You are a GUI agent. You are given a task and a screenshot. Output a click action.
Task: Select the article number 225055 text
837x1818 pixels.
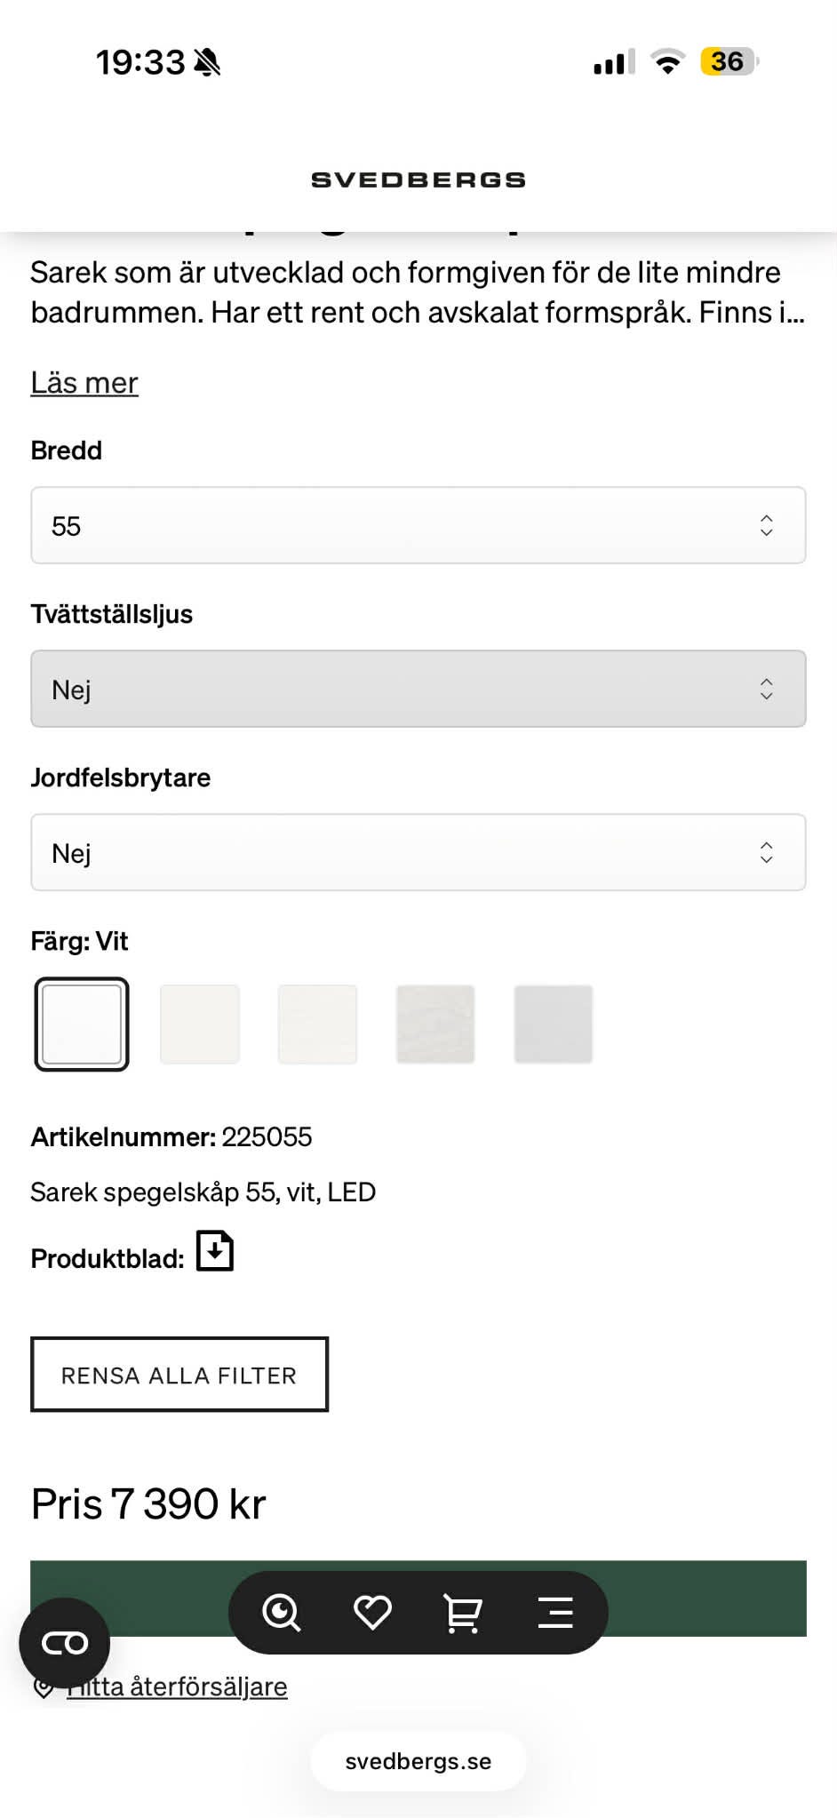point(267,1136)
